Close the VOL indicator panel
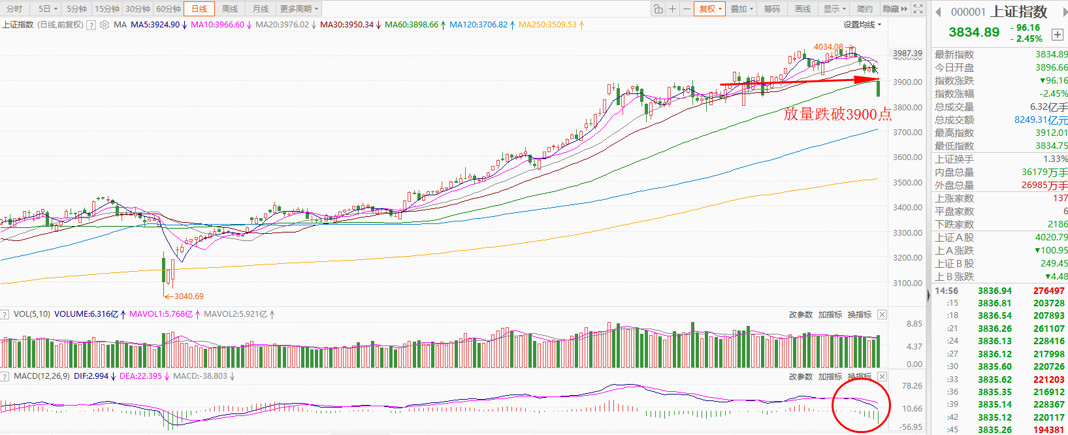Screen dimensions: 1068x435 click(882, 314)
